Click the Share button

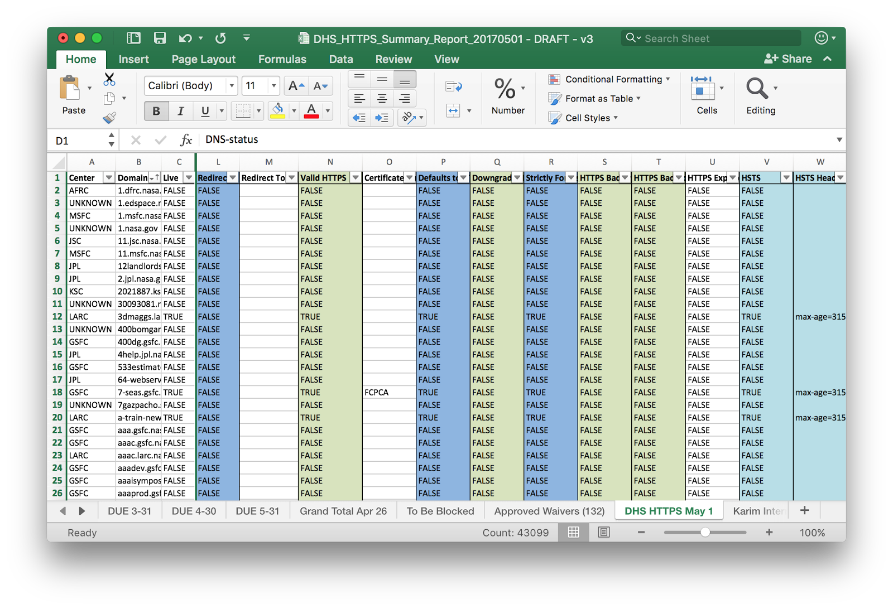789,59
